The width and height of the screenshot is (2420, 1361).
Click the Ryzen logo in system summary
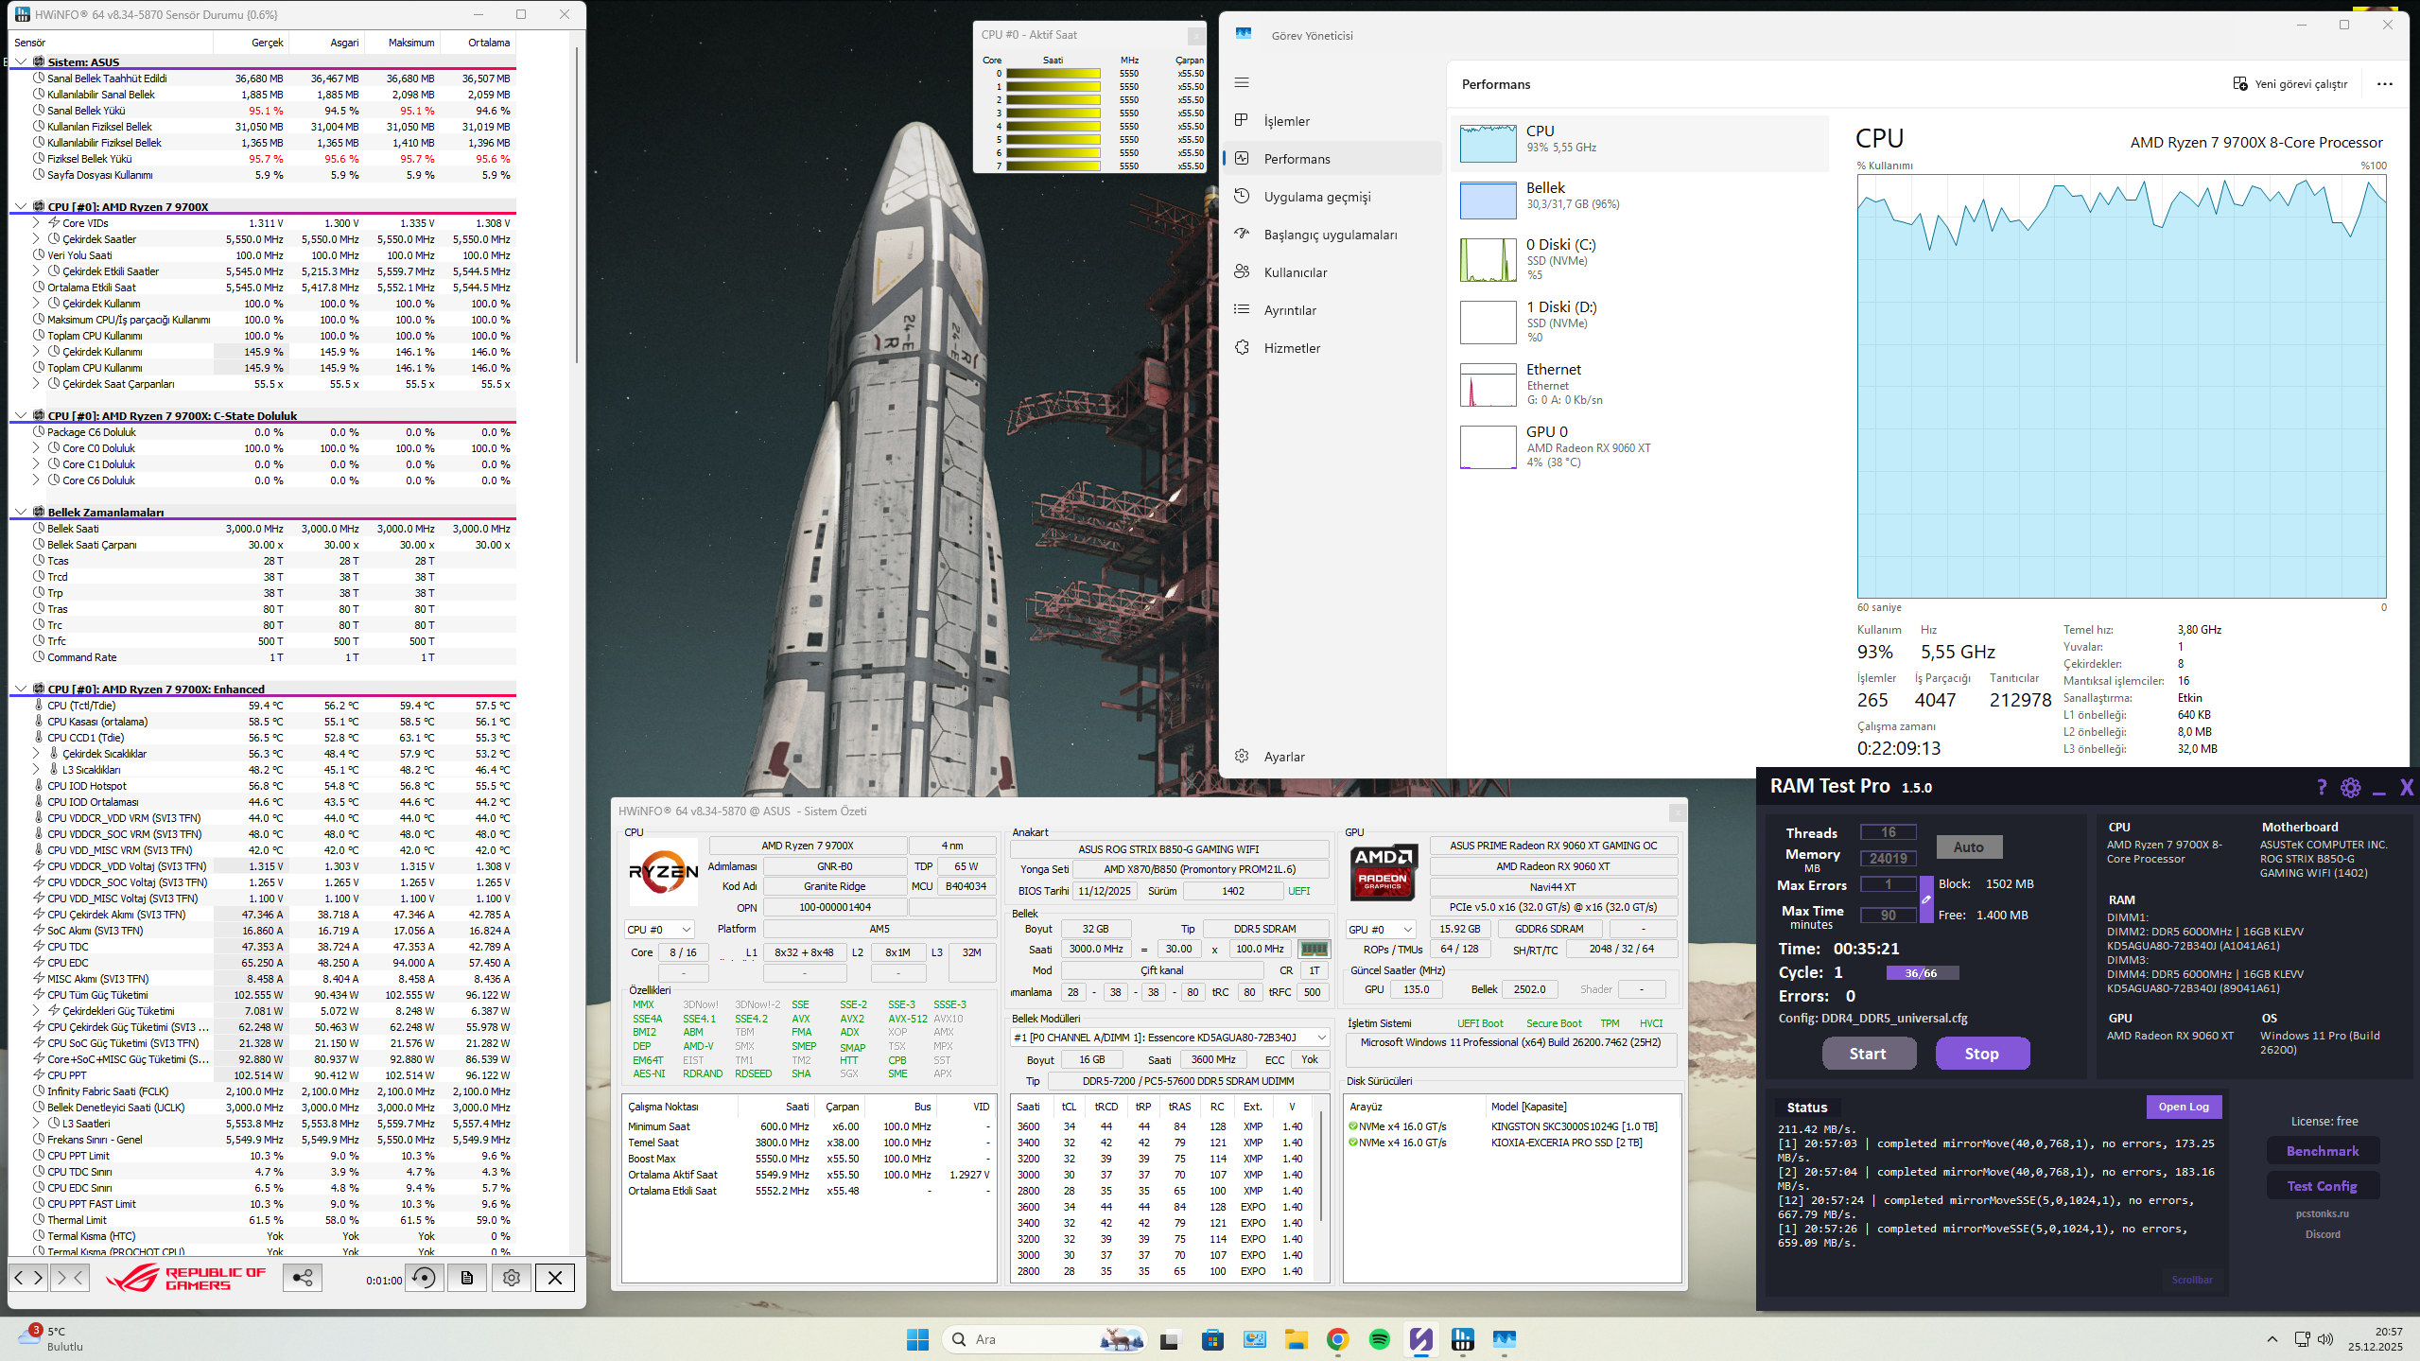(x=663, y=871)
